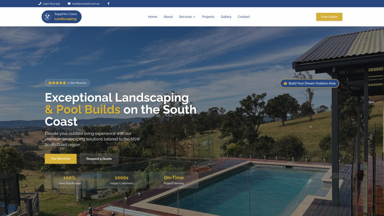Click icon in Build Your Dream badge
The width and height of the screenshot is (384, 216).
point(285,83)
